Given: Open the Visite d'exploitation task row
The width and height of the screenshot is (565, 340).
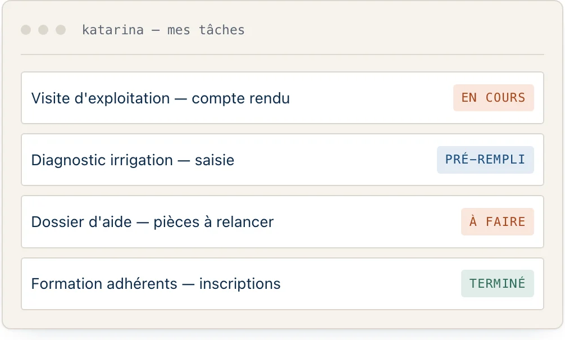Looking at the screenshot, I should 282,98.
